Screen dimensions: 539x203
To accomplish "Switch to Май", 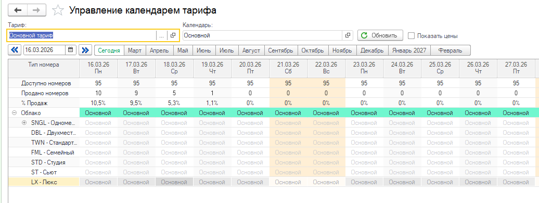I will click(x=183, y=50).
